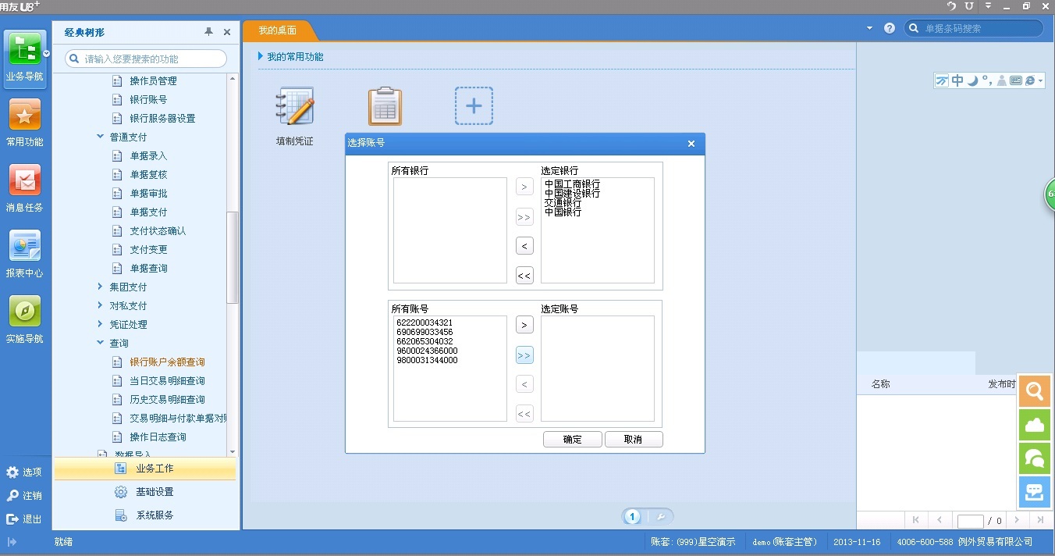
Task: Click the title bar undo-style arrow icon
Action: click(x=951, y=6)
